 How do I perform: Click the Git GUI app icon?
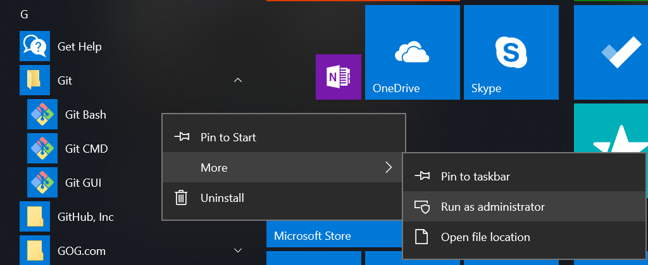click(x=42, y=183)
